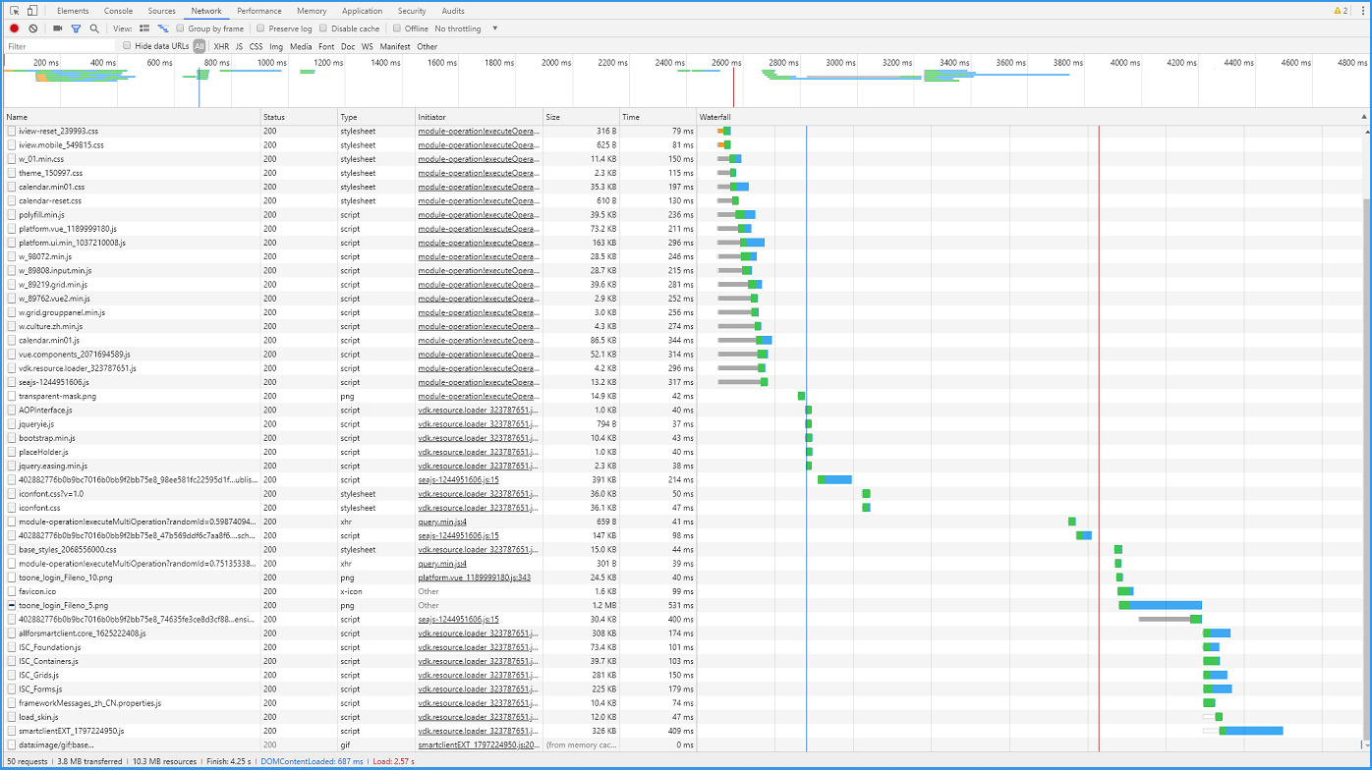
Task: Check the Disable cache option
Action: click(x=323, y=28)
